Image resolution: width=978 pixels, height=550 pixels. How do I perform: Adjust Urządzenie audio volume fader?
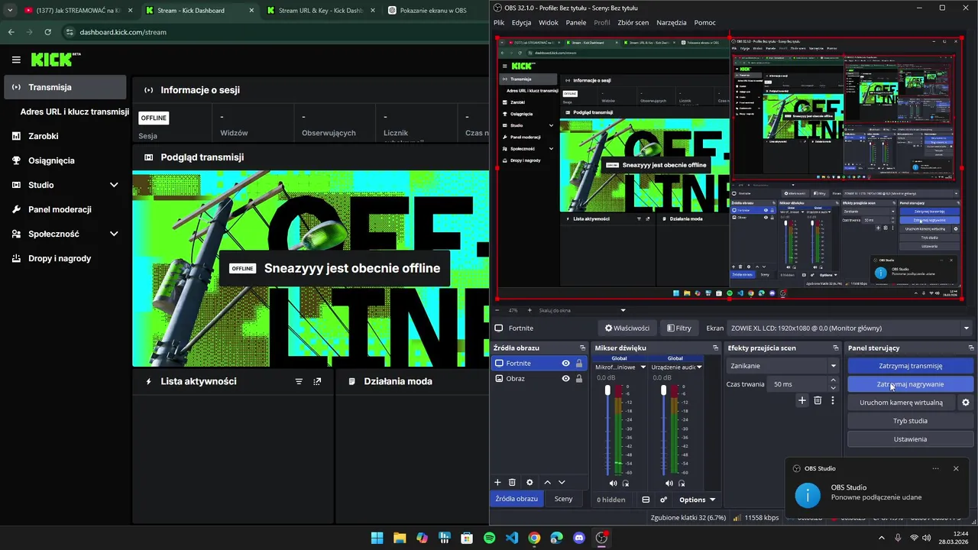tap(663, 390)
